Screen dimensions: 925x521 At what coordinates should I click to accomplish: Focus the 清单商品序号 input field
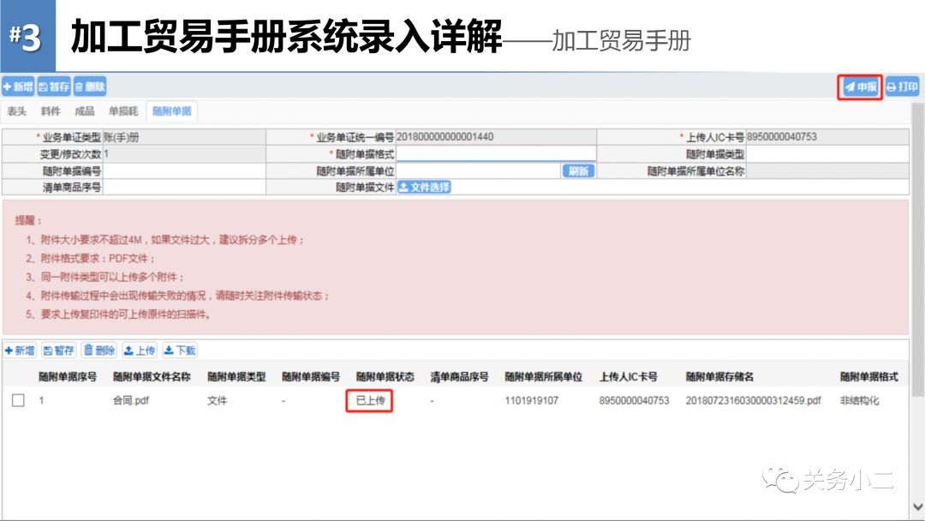coord(184,188)
